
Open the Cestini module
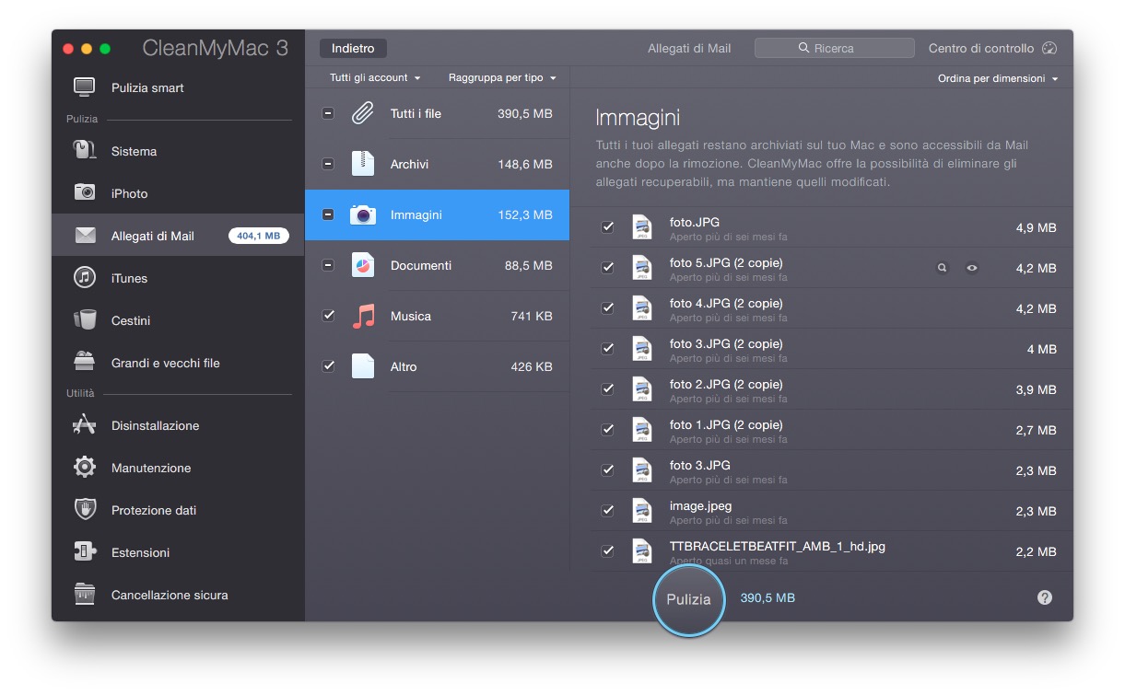click(x=178, y=320)
